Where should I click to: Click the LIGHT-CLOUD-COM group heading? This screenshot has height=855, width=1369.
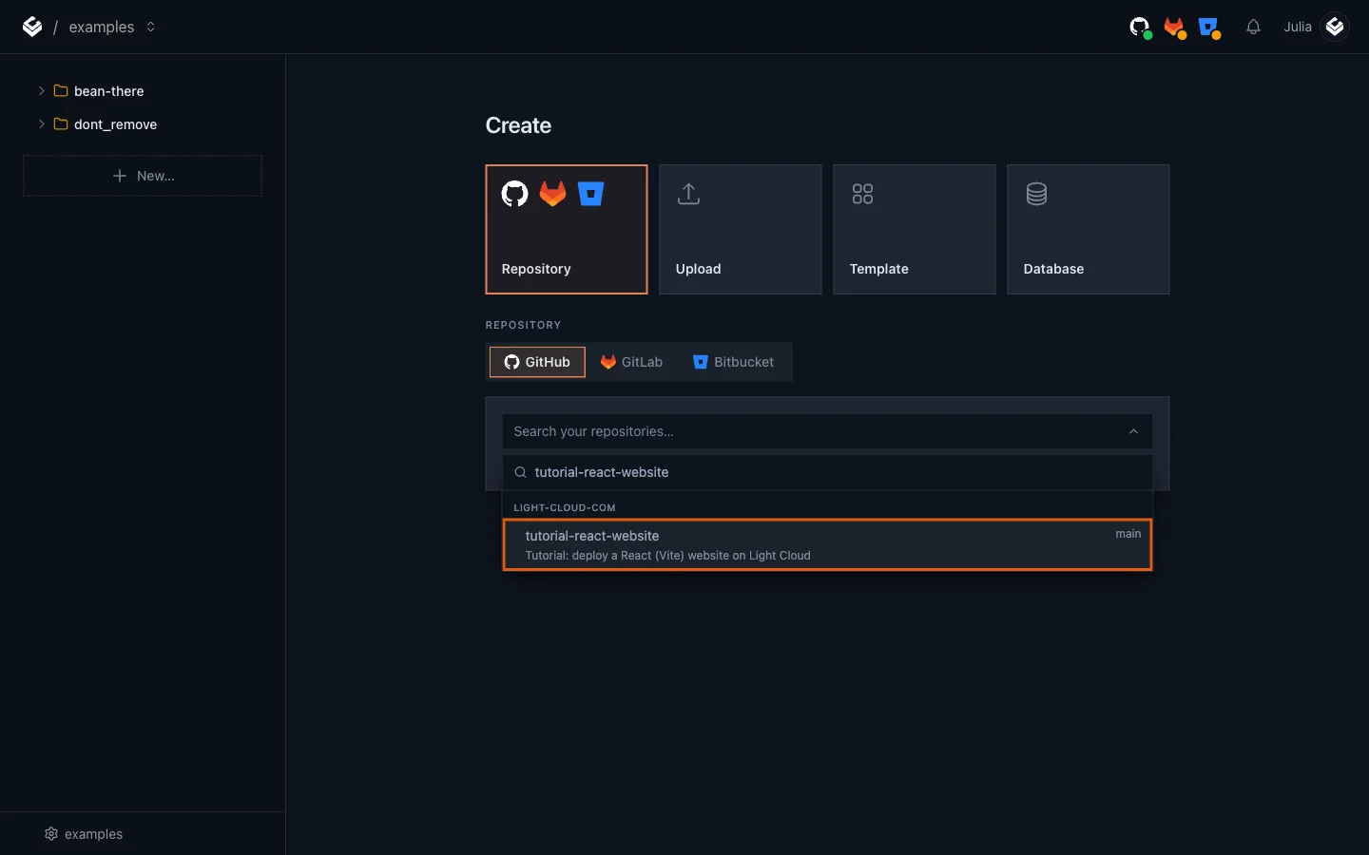click(565, 507)
